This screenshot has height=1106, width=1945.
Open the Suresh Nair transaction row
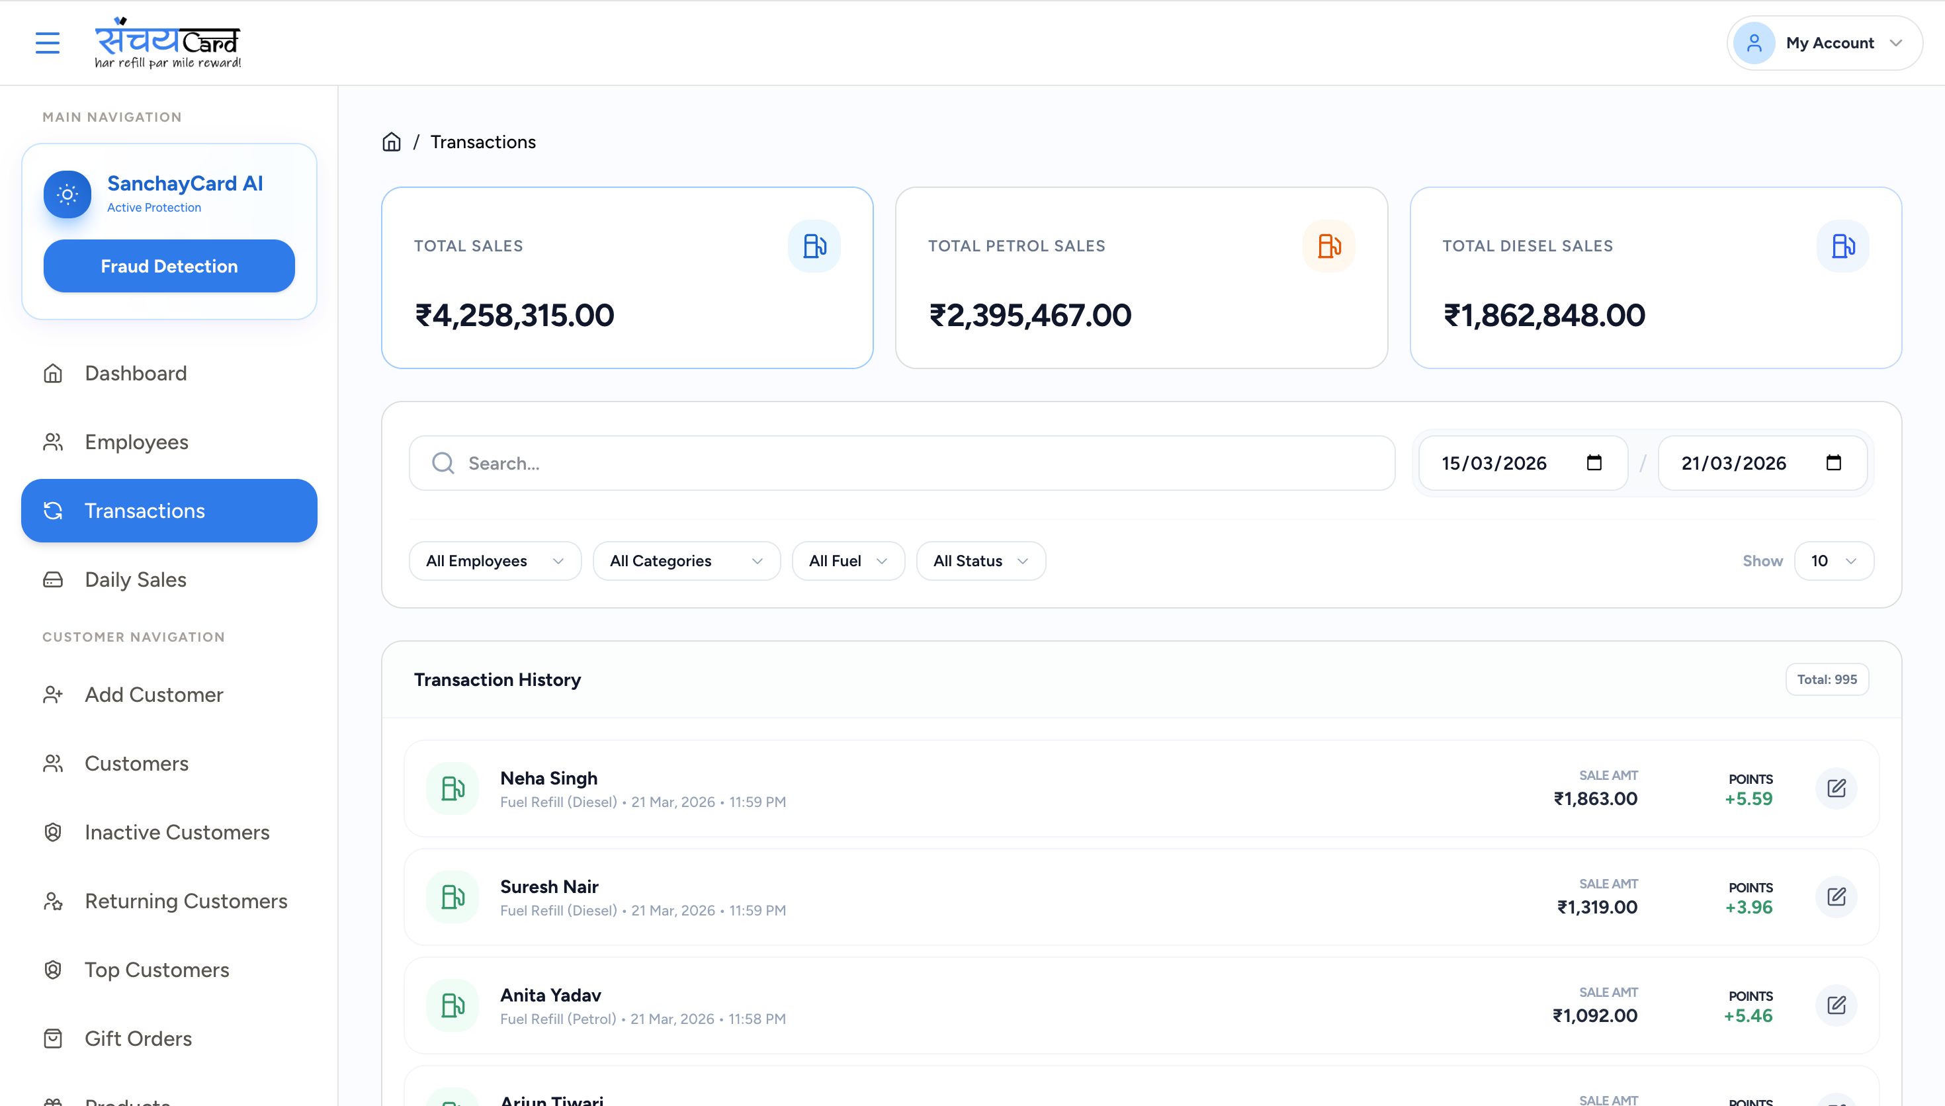[1141, 897]
